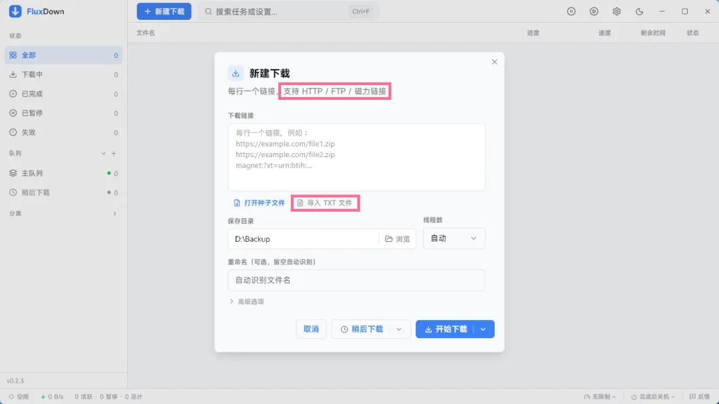Click the Ctrl+F shortcut hint
Viewport: 719px width, 404px height.
[x=361, y=11]
